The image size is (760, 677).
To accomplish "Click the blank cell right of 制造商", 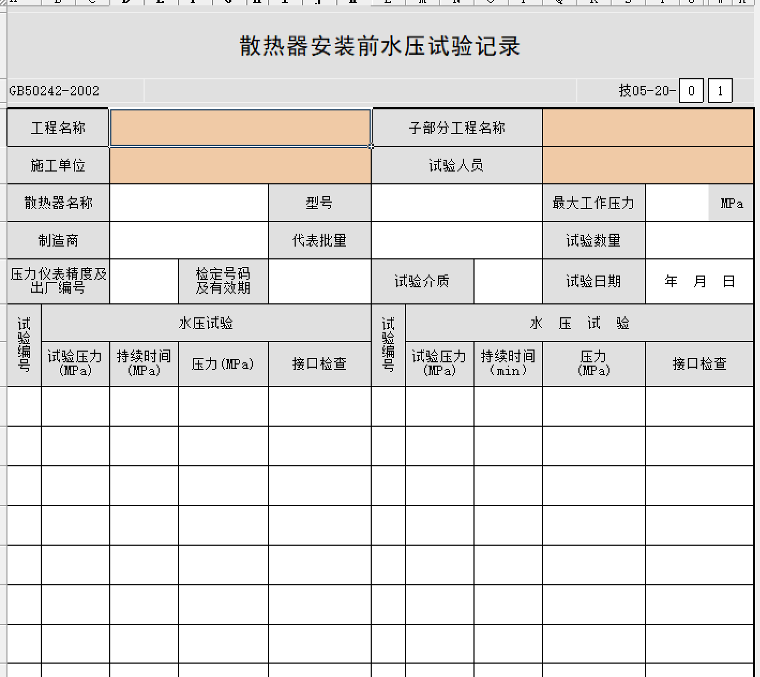I will click(x=189, y=240).
